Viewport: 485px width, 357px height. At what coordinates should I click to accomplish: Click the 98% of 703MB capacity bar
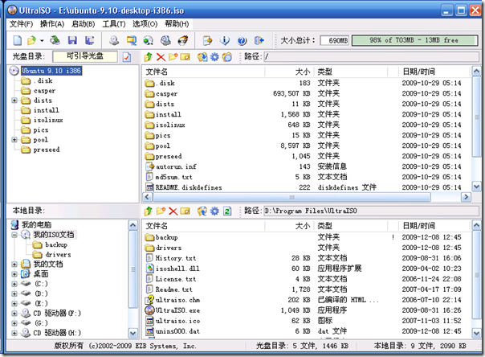tap(415, 40)
